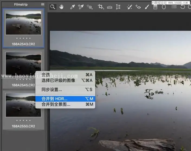
Task: Select the Crop tool
Action: click(101, 7)
